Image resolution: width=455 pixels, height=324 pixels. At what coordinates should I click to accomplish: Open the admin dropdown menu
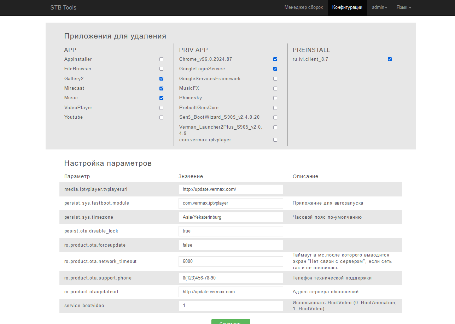379,7
